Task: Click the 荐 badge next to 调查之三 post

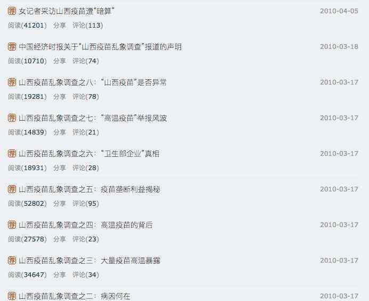Action: click(12, 261)
